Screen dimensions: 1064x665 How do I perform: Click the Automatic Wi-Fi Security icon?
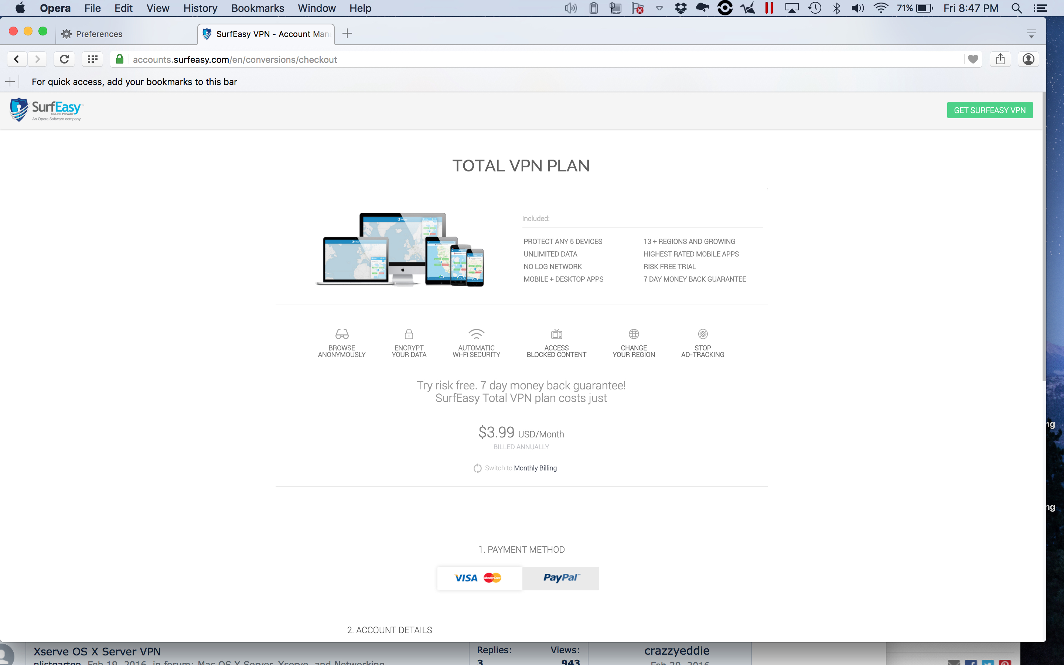(x=476, y=334)
